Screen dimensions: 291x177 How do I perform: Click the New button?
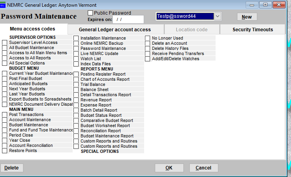tap(247, 17)
